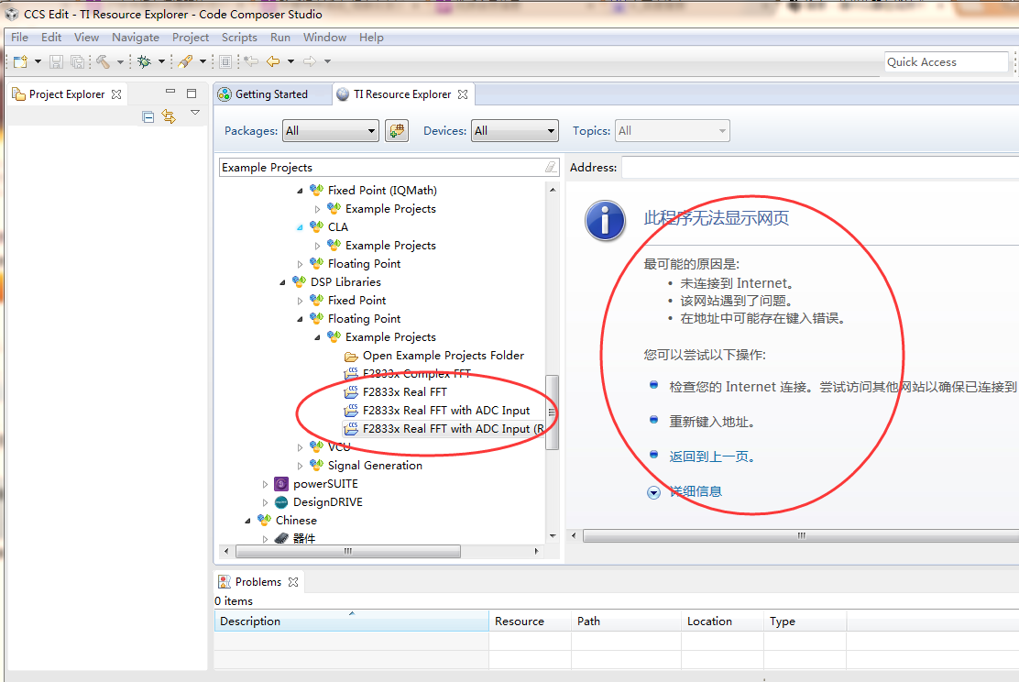Open the Forward history dropdown arrow

pyautogui.click(x=327, y=61)
